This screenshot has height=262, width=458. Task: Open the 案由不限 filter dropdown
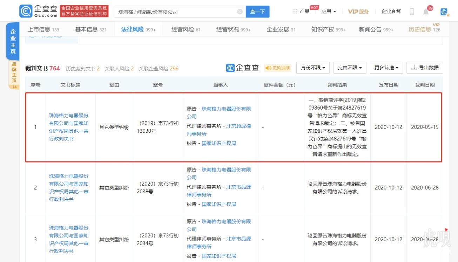pos(350,68)
